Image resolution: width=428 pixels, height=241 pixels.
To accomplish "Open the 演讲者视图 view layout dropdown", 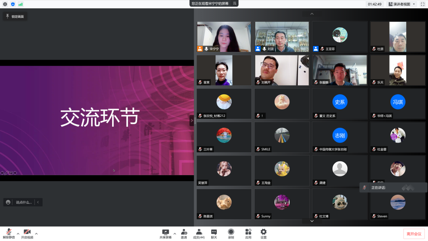I will pyautogui.click(x=402, y=4).
